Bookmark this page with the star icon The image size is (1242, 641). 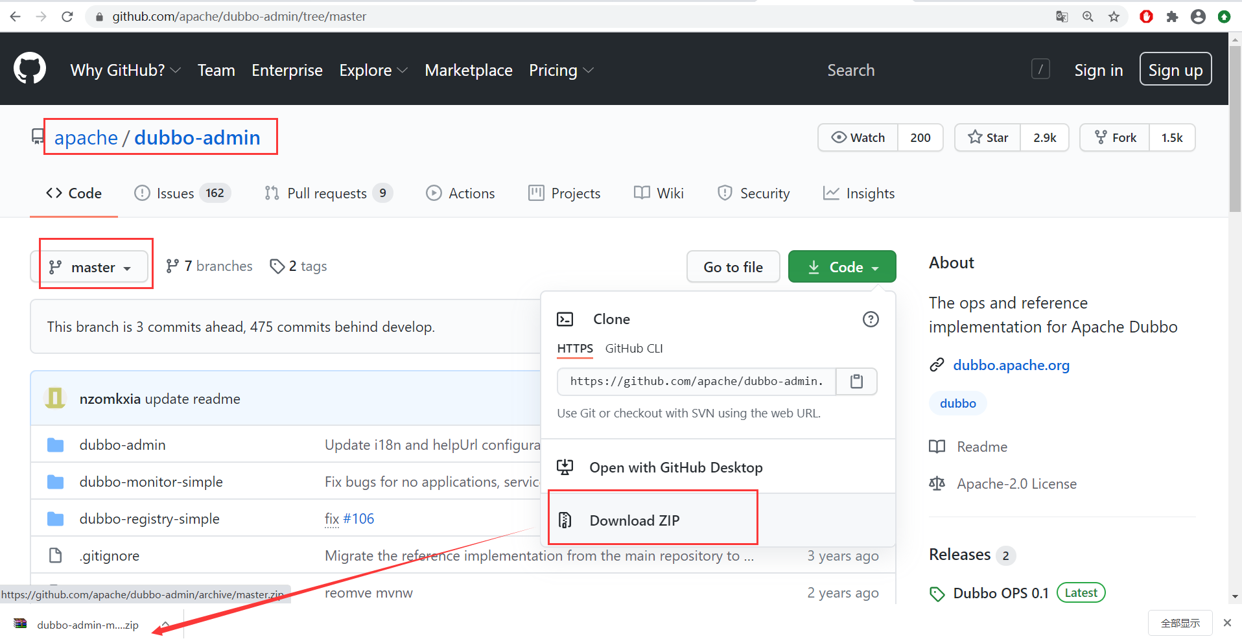point(1114,17)
